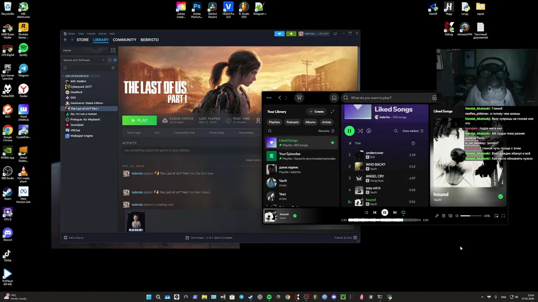Toggle the Podcasts filter chip

click(293, 122)
